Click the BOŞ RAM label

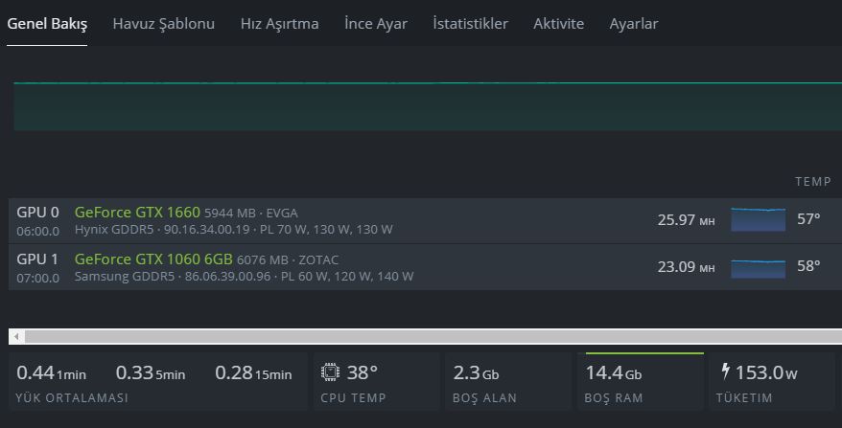[613, 398]
